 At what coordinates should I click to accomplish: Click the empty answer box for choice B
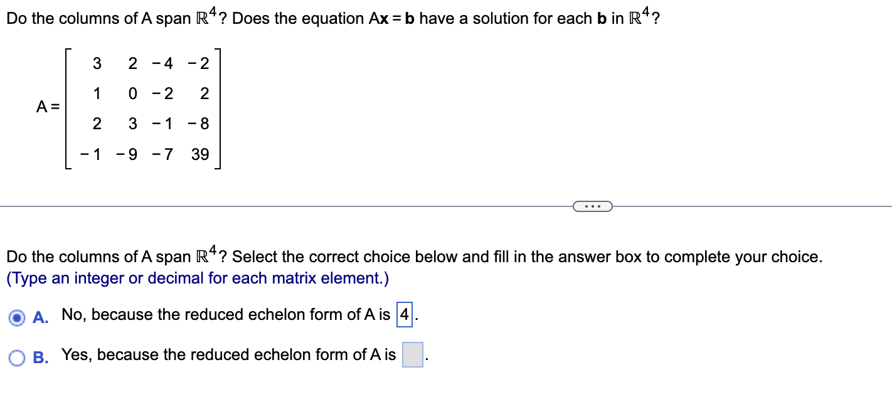[411, 354]
